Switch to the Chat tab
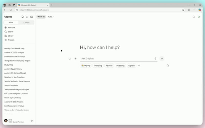The image size is (205, 128). [x=11, y=23]
